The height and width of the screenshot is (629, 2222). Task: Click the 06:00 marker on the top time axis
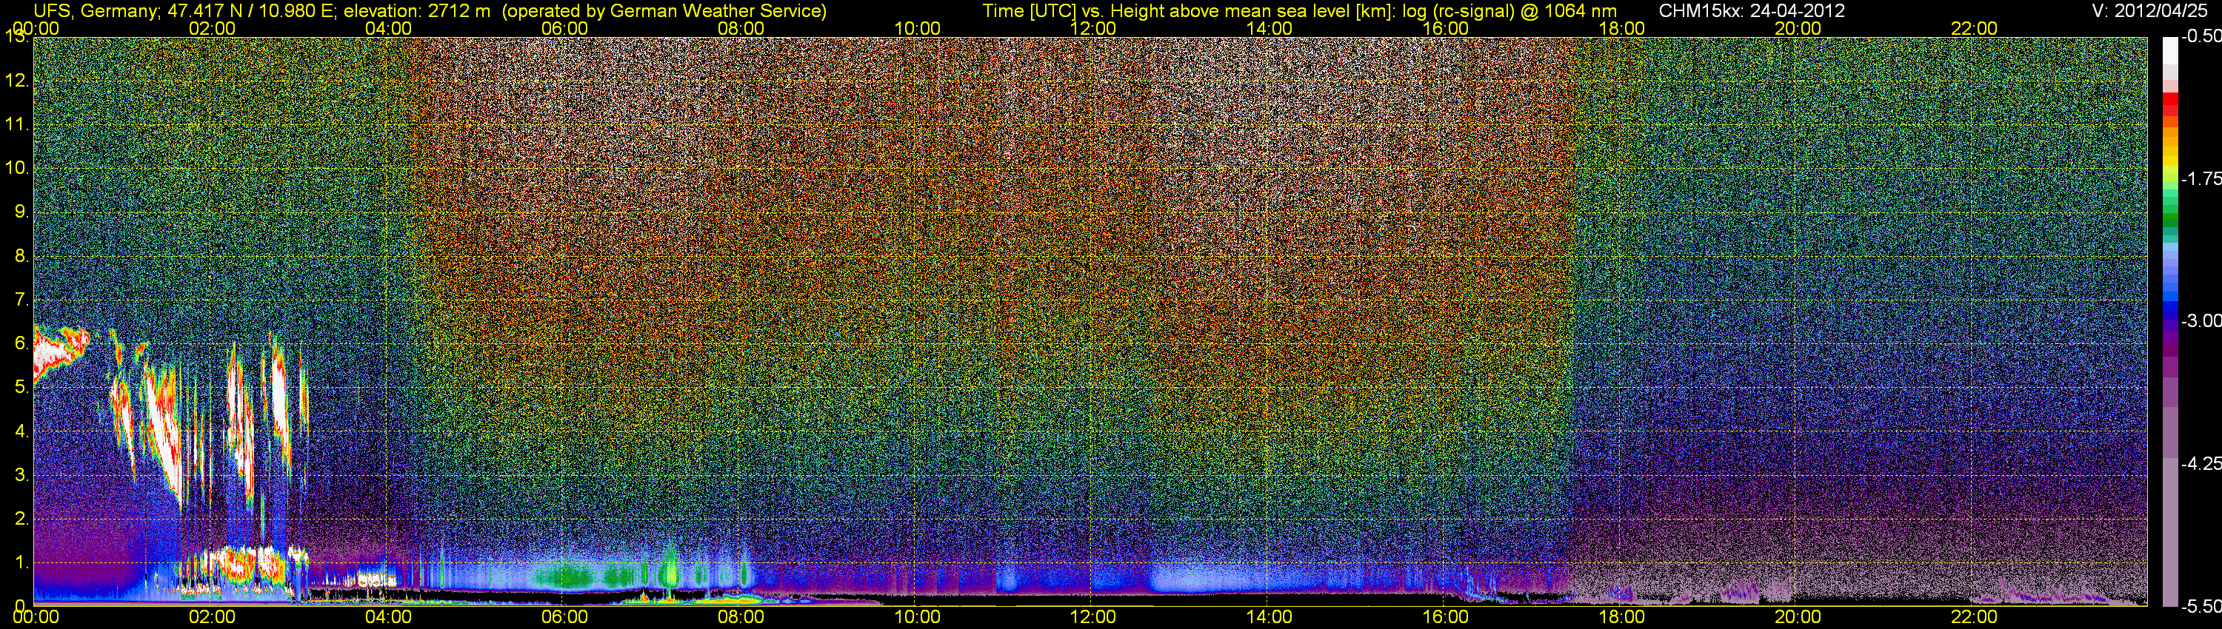[x=564, y=28]
